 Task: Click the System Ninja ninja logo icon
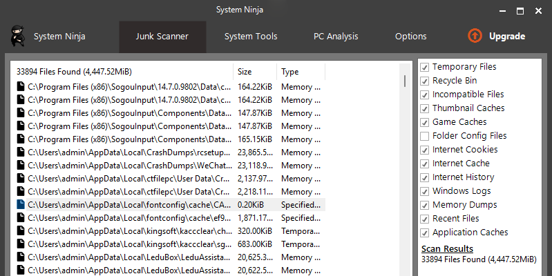17,36
